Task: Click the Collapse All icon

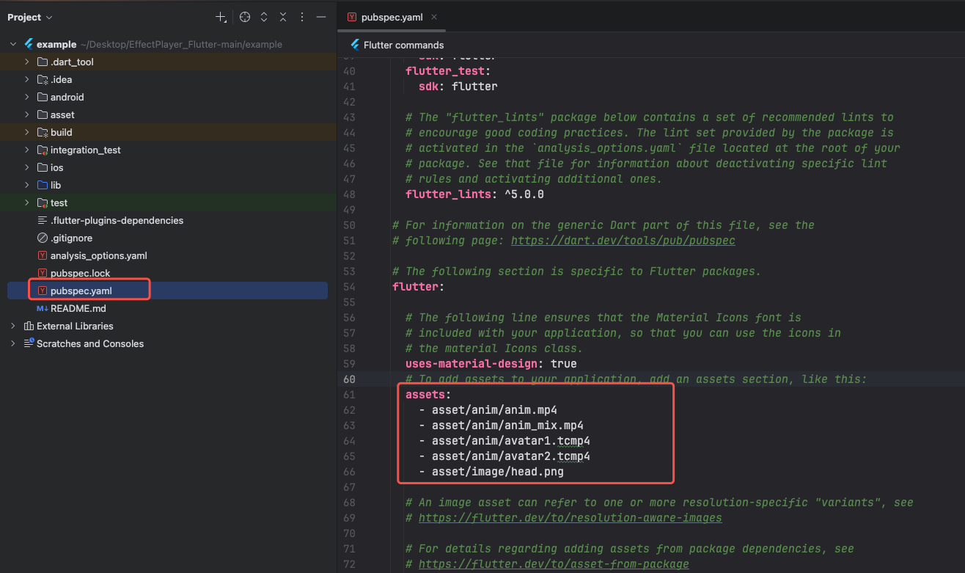Action: pyautogui.click(x=283, y=17)
